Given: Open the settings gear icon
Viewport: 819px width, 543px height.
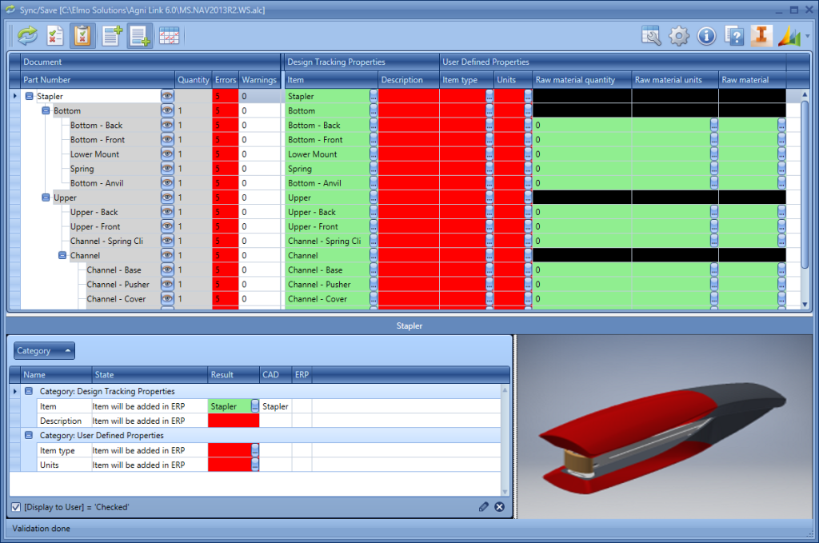Looking at the screenshot, I should 677,36.
